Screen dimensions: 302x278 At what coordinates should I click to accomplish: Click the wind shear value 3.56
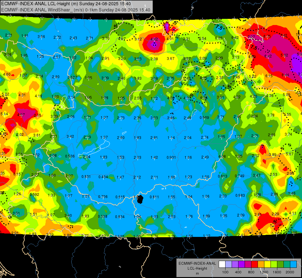point(41,37)
